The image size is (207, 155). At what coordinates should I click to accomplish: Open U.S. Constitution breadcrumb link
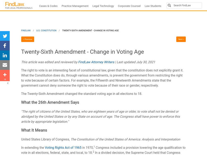coord(46,30)
